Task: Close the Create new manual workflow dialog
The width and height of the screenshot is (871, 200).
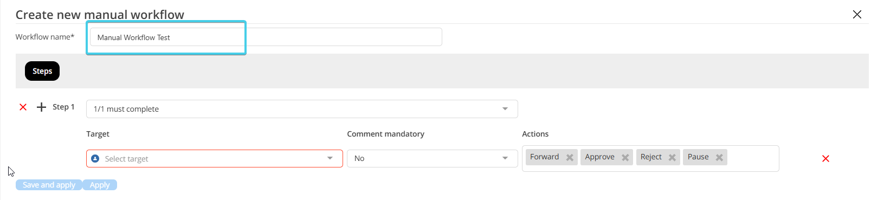Action: [857, 15]
